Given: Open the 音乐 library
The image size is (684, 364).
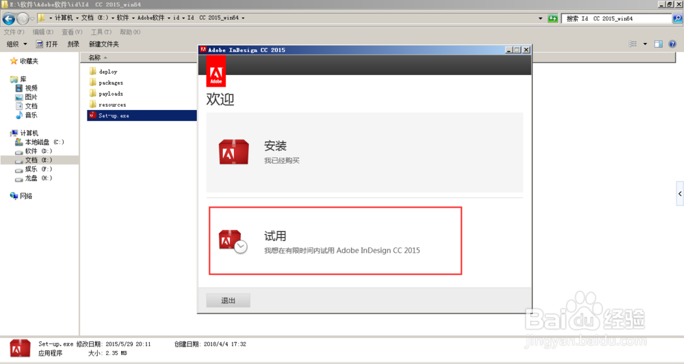Looking at the screenshot, I should (27, 115).
